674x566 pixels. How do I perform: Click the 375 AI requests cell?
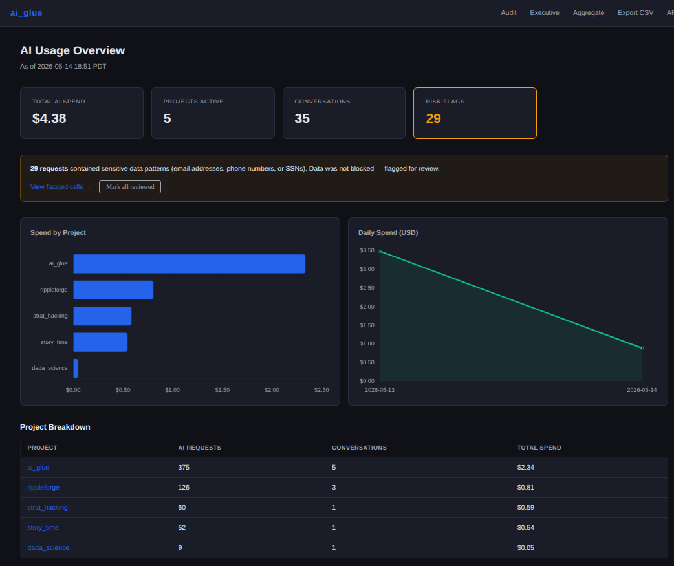pos(184,468)
